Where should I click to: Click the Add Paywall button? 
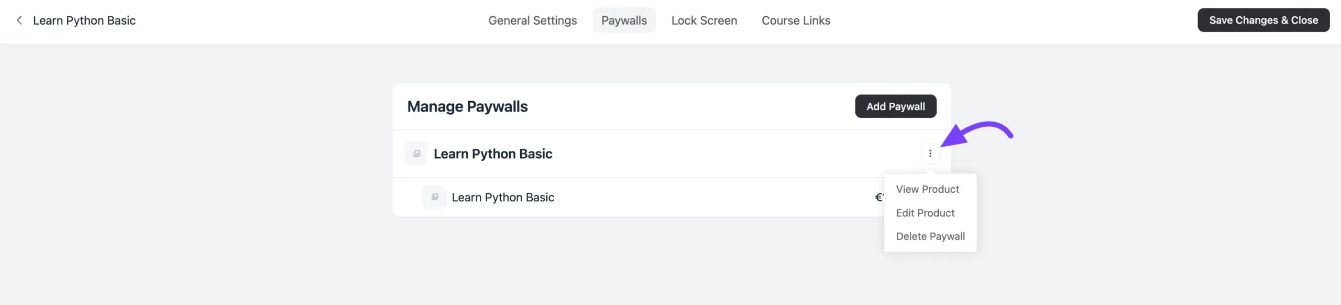pyautogui.click(x=895, y=106)
